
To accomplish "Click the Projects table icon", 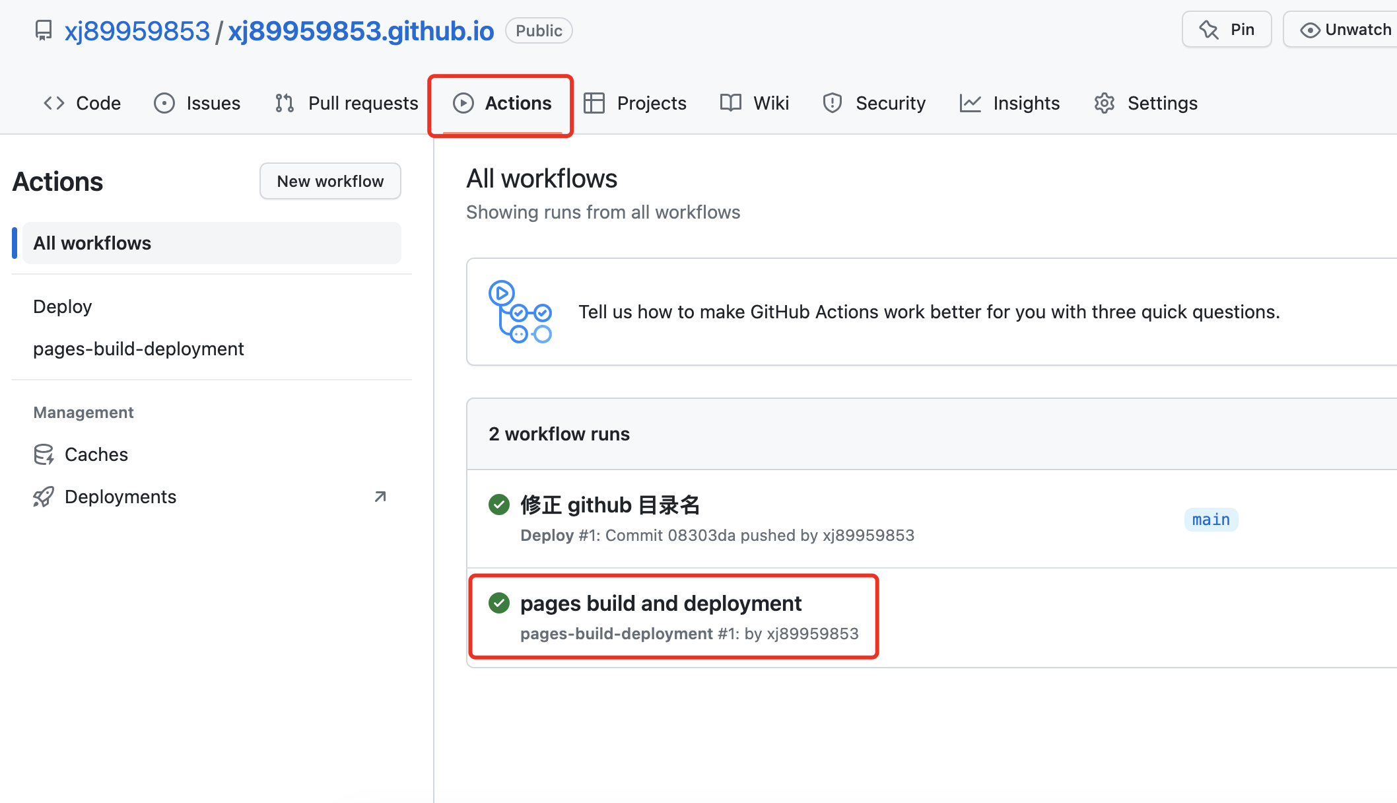I will click(594, 103).
